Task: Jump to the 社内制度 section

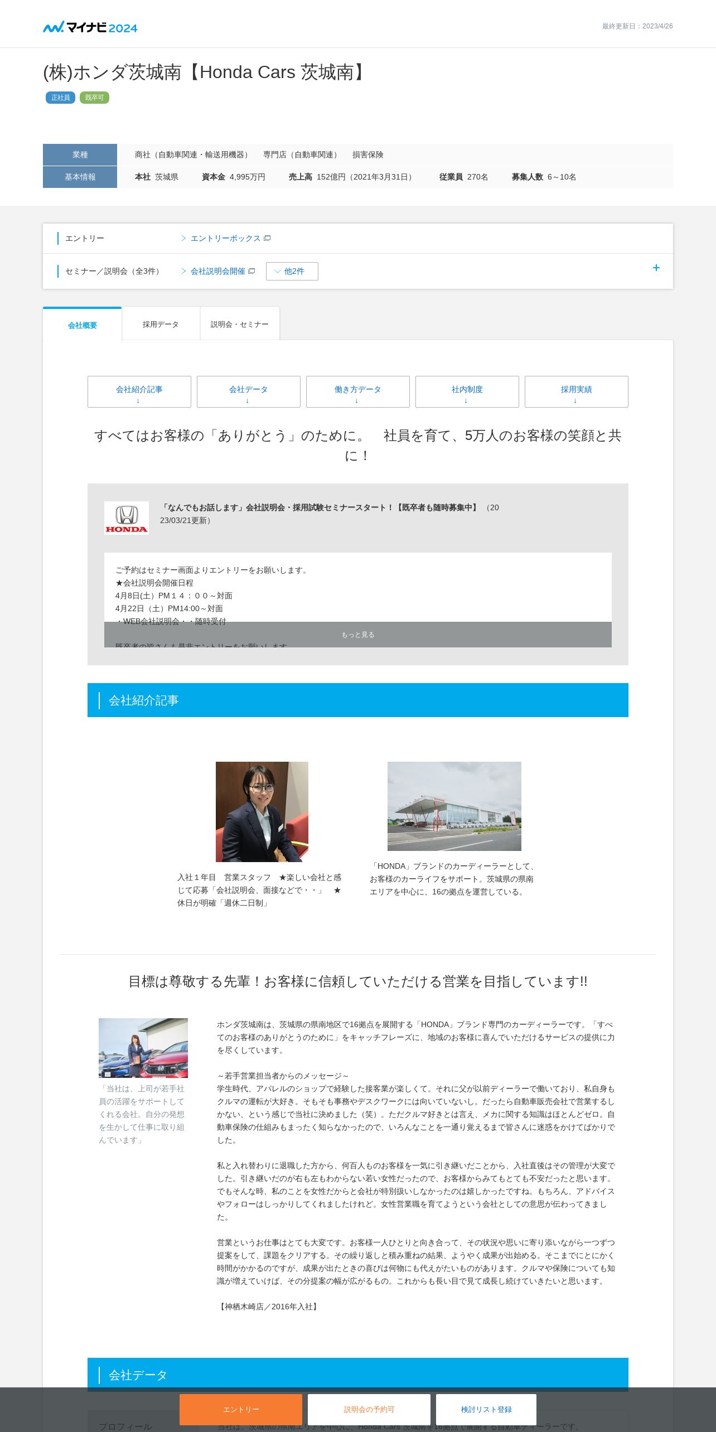Action: (467, 392)
